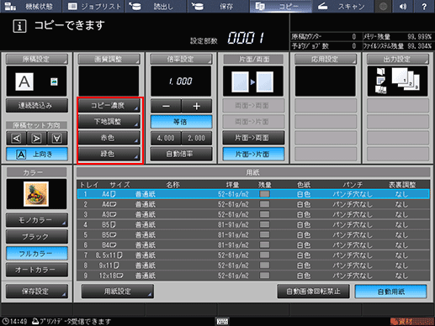Viewport: 435px width, 326px height.
Task: Click the info icon beside コピーできます
Action: 19,26
